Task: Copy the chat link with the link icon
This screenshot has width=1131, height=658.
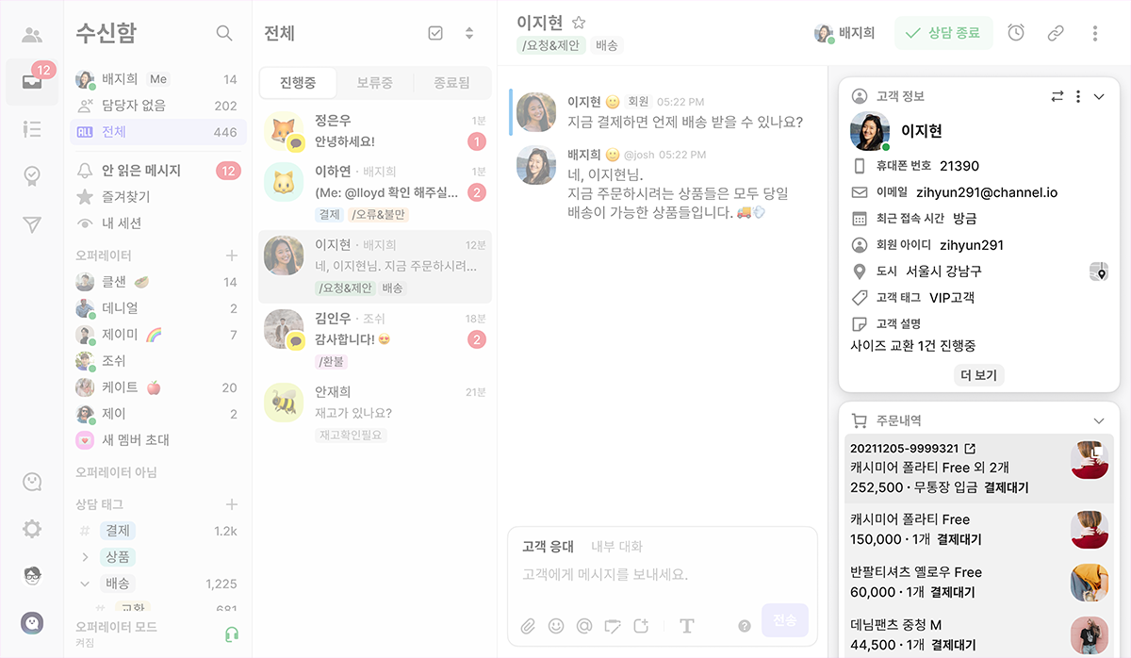Action: coord(1056,33)
